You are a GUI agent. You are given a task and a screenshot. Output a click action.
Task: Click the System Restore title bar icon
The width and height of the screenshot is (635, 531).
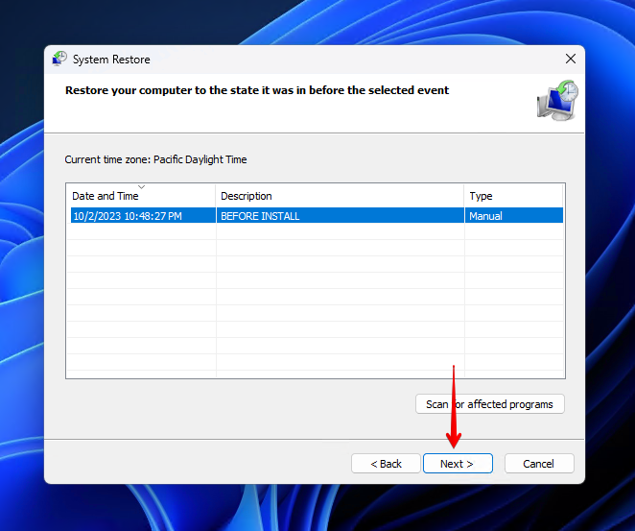click(59, 59)
